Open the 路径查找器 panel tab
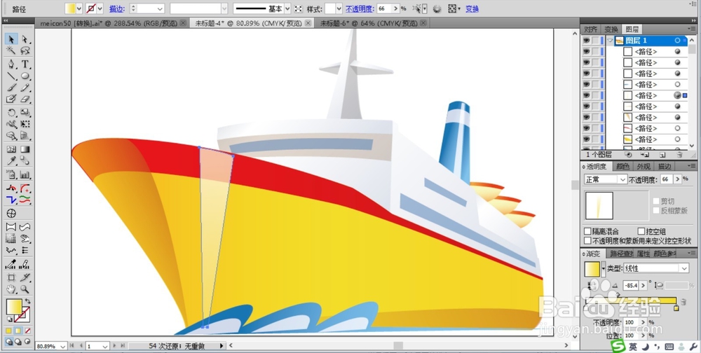Image resolution: width=701 pixels, height=353 pixels. 621,254
